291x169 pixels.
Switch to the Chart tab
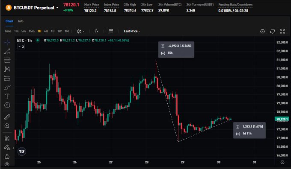(x=9, y=21)
